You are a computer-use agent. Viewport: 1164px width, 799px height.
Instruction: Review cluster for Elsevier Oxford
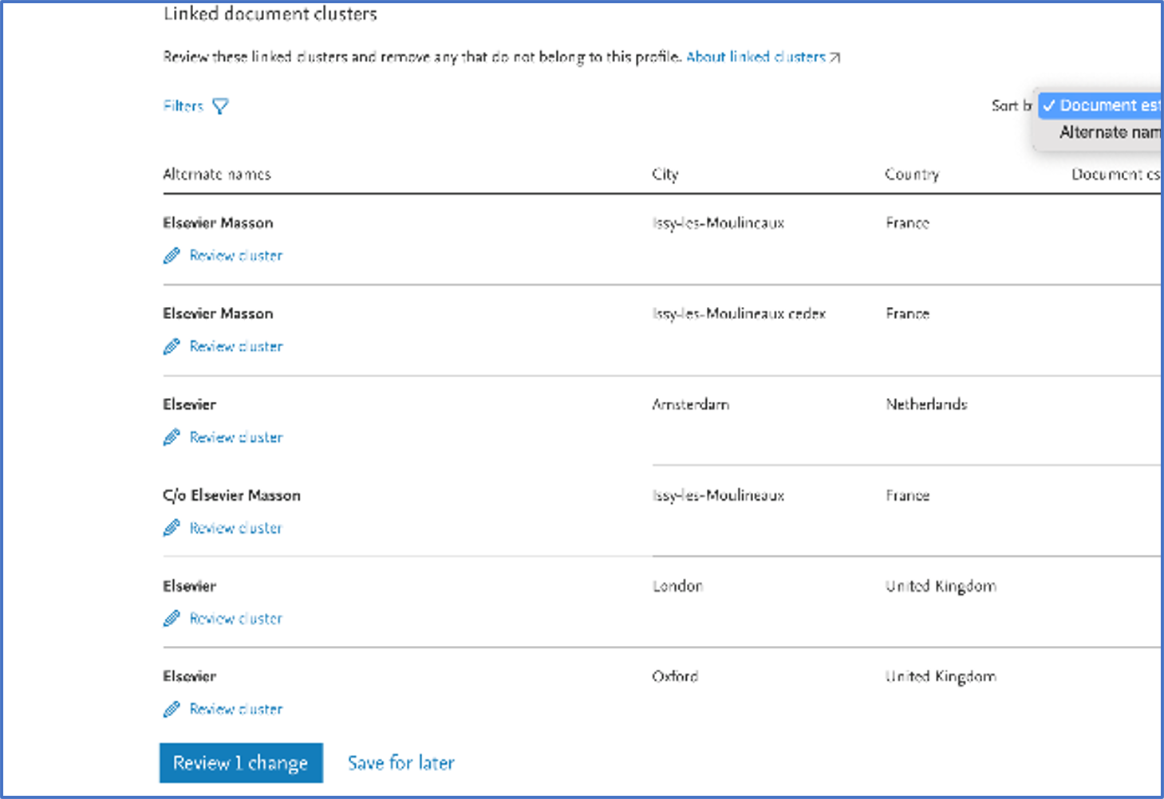pos(236,710)
